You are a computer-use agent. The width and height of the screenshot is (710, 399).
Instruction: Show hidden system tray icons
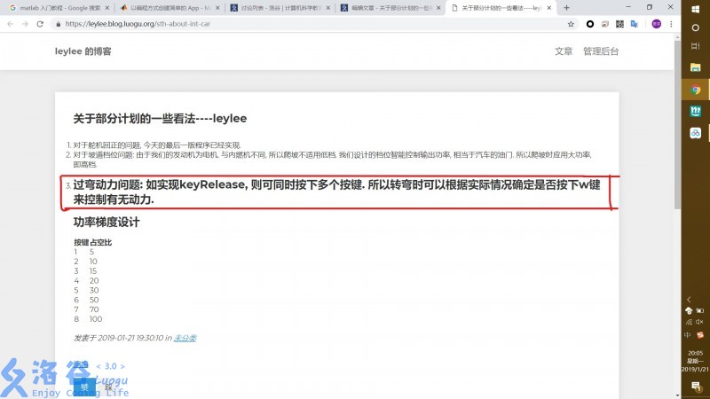click(690, 300)
